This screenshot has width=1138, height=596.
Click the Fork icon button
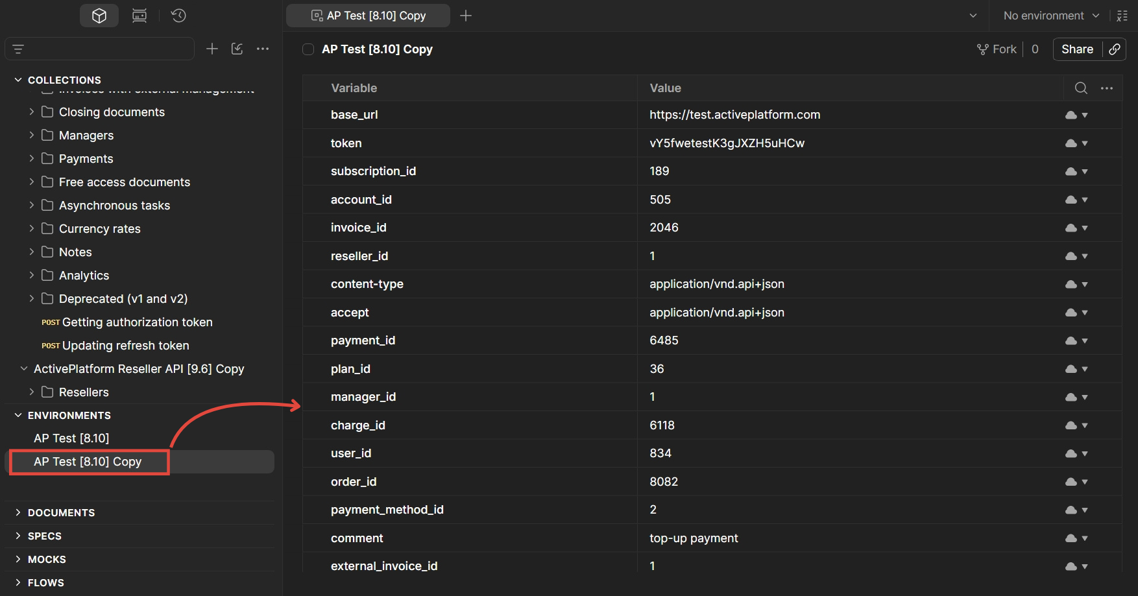(x=997, y=49)
